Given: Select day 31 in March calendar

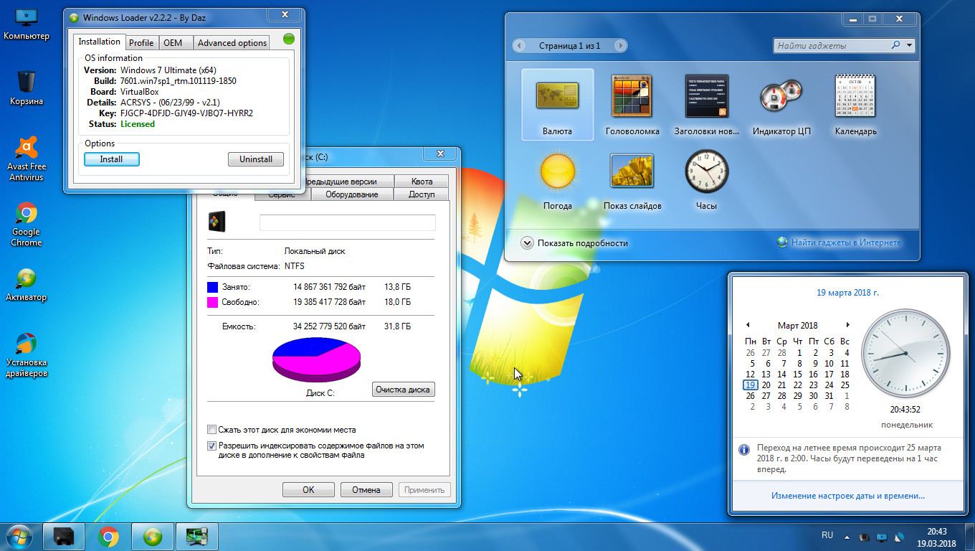Looking at the screenshot, I should [x=829, y=396].
